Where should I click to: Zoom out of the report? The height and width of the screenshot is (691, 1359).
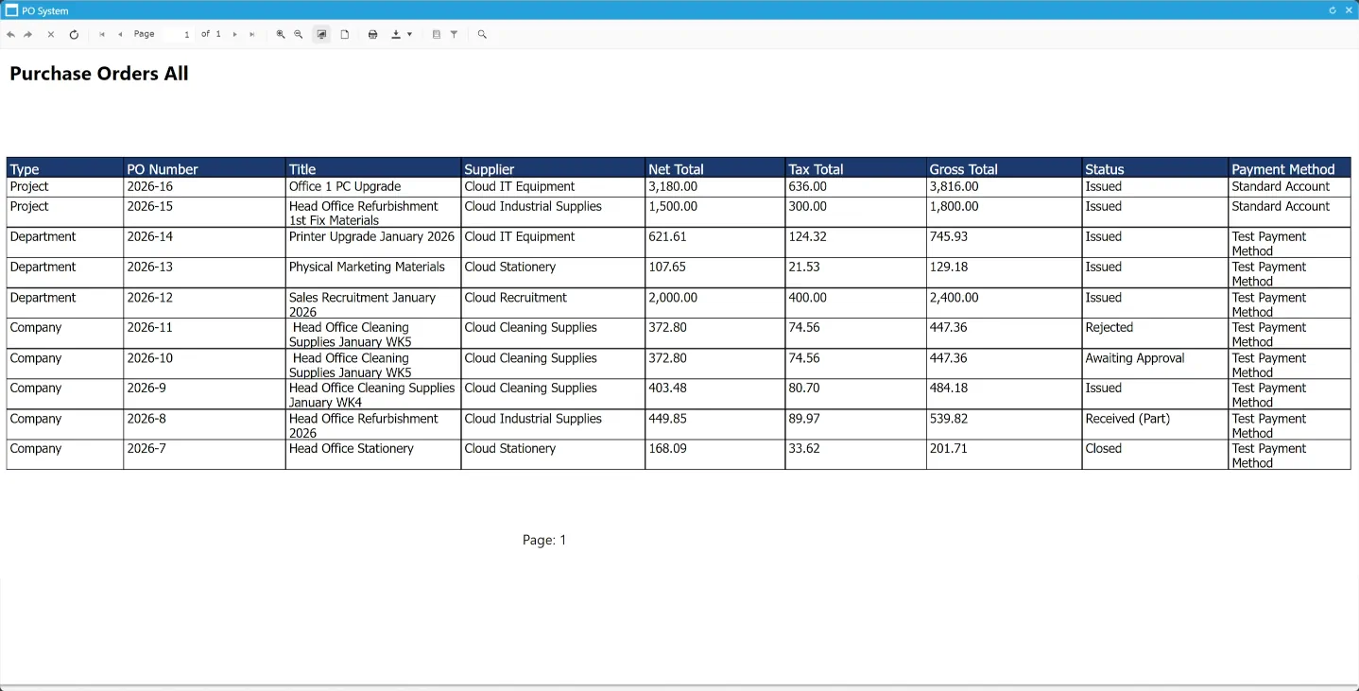point(299,35)
